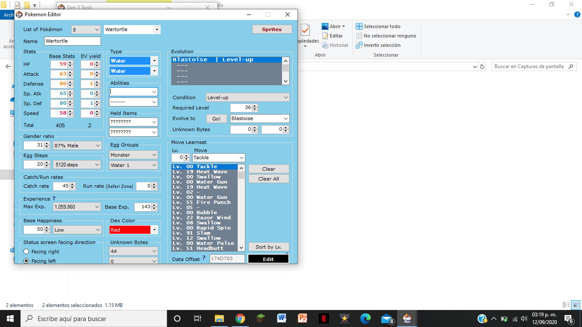The image size is (582, 327).
Task: Click into the Name text field
Action: coord(72,41)
